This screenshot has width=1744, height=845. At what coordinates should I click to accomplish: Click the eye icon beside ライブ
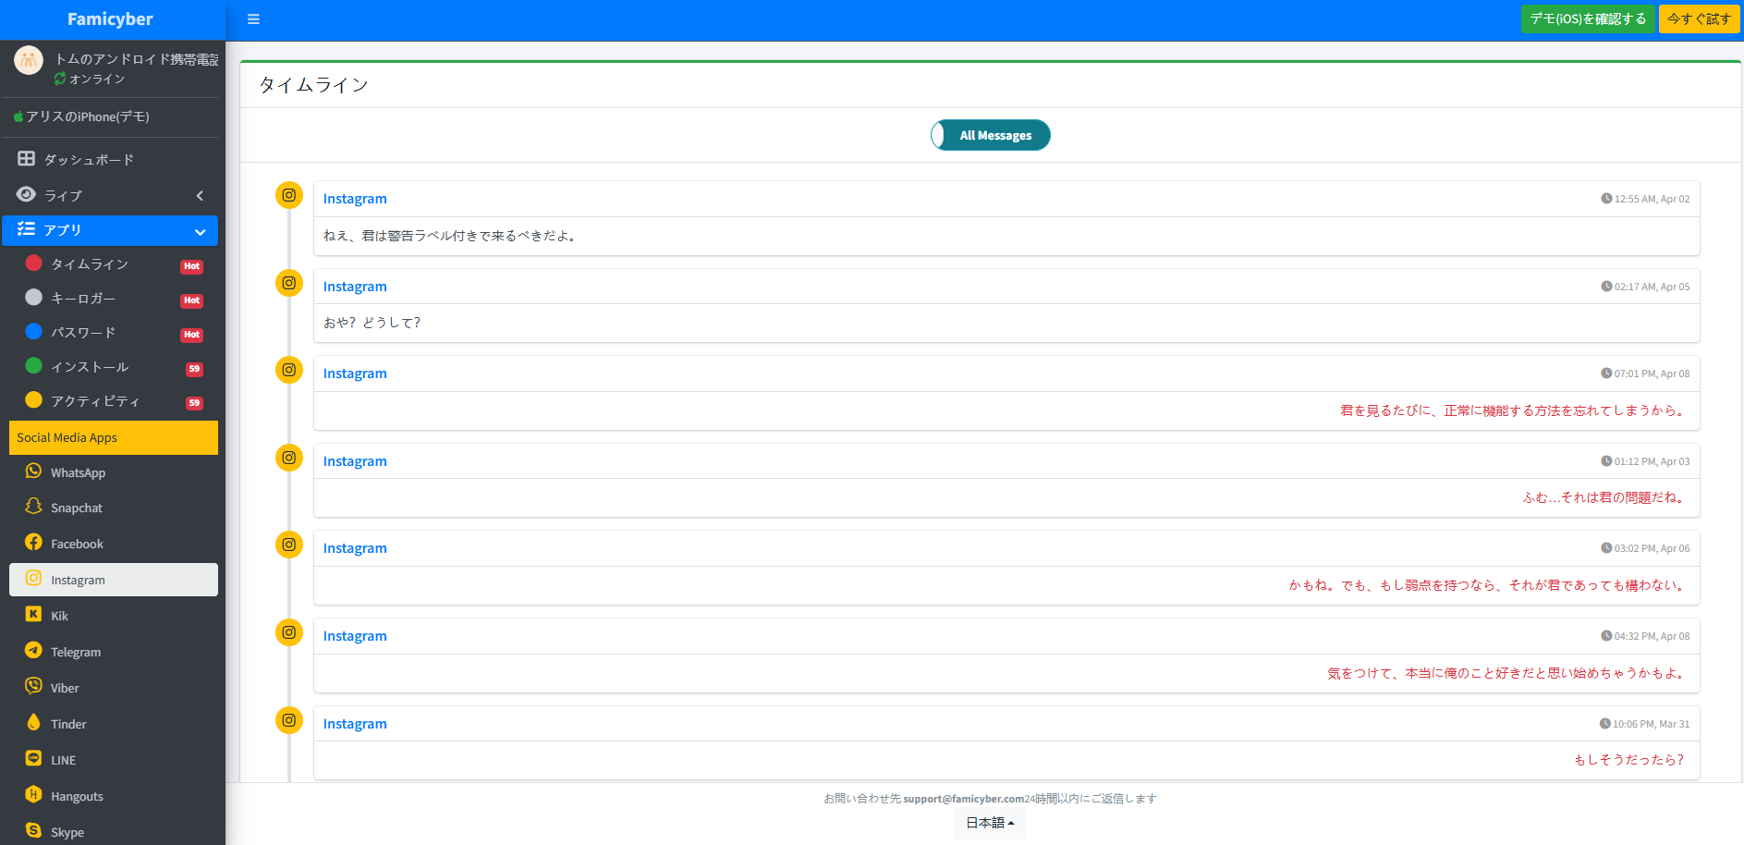tap(26, 194)
